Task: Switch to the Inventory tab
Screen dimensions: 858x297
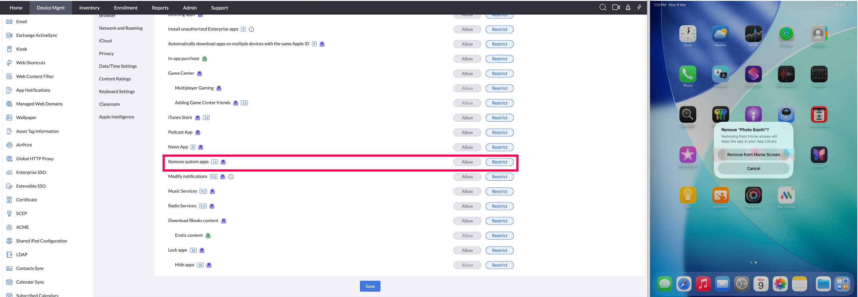Action: [x=89, y=7]
